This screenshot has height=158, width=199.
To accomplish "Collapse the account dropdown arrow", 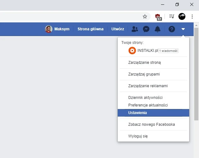I will [183, 29].
